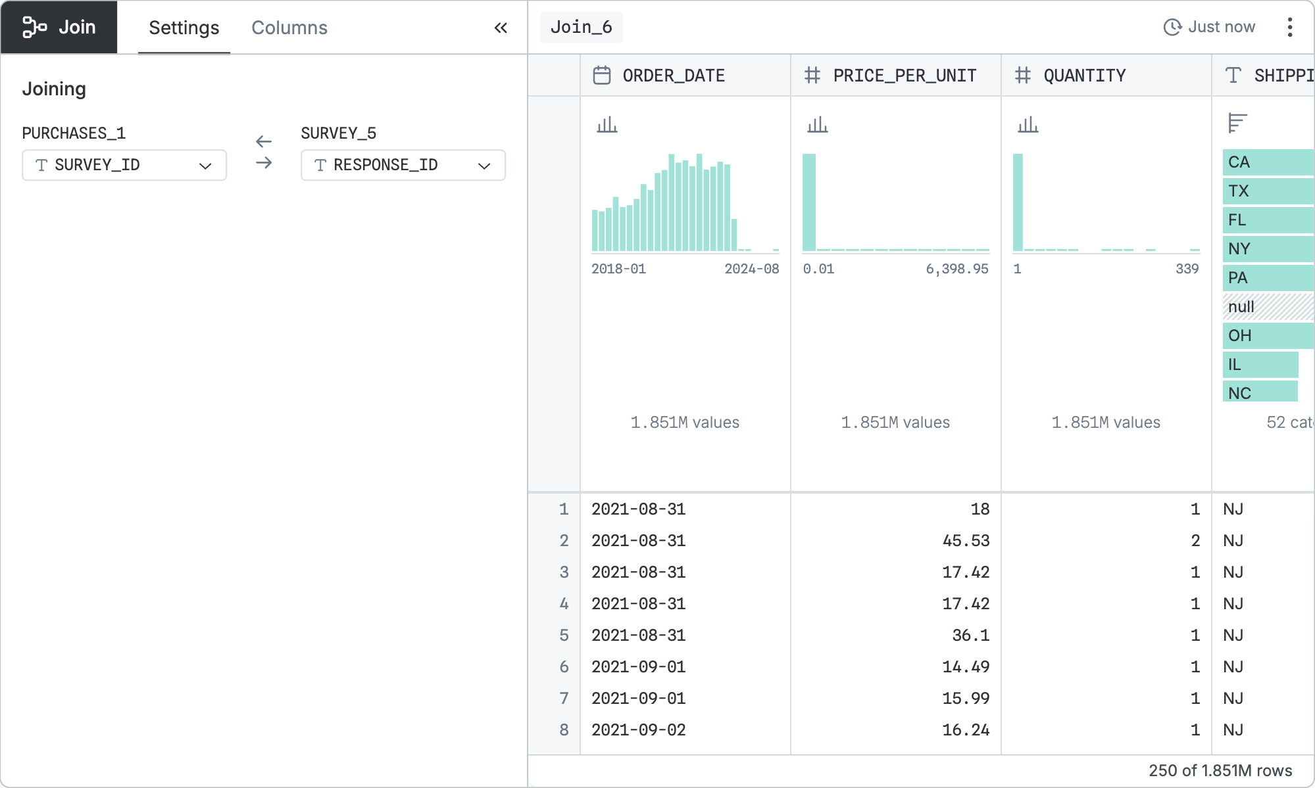Image resolution: width=1315 pixels, height=788 pixels.
Task: Click the join direction arrows icon
Action: pos(264,152)
